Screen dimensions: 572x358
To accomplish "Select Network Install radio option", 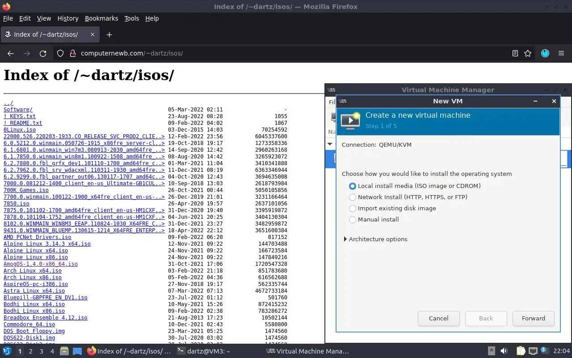I will click(x=353, y=197).
